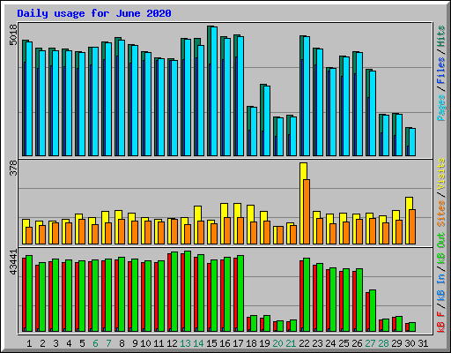Click the green kB Out bar for day 27
This screenshot has width=451, height=353.
pos(373,311)
